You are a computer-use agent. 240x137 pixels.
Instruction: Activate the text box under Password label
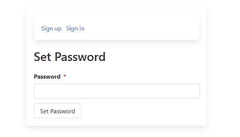coord(117,91)
